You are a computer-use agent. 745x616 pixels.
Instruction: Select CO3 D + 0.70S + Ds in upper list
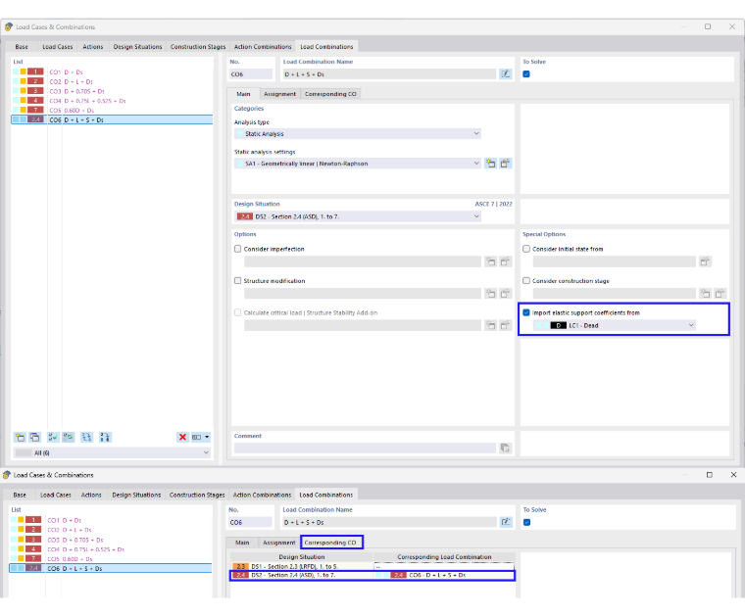112,91
